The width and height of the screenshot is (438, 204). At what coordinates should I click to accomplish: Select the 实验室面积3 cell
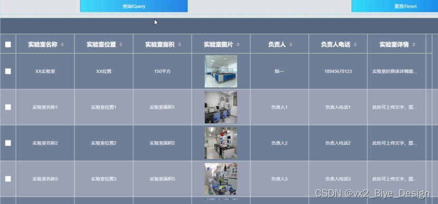point(163,179)
